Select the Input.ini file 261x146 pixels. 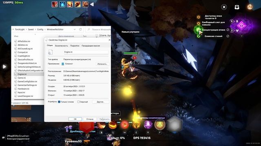[x=21, y=92]
